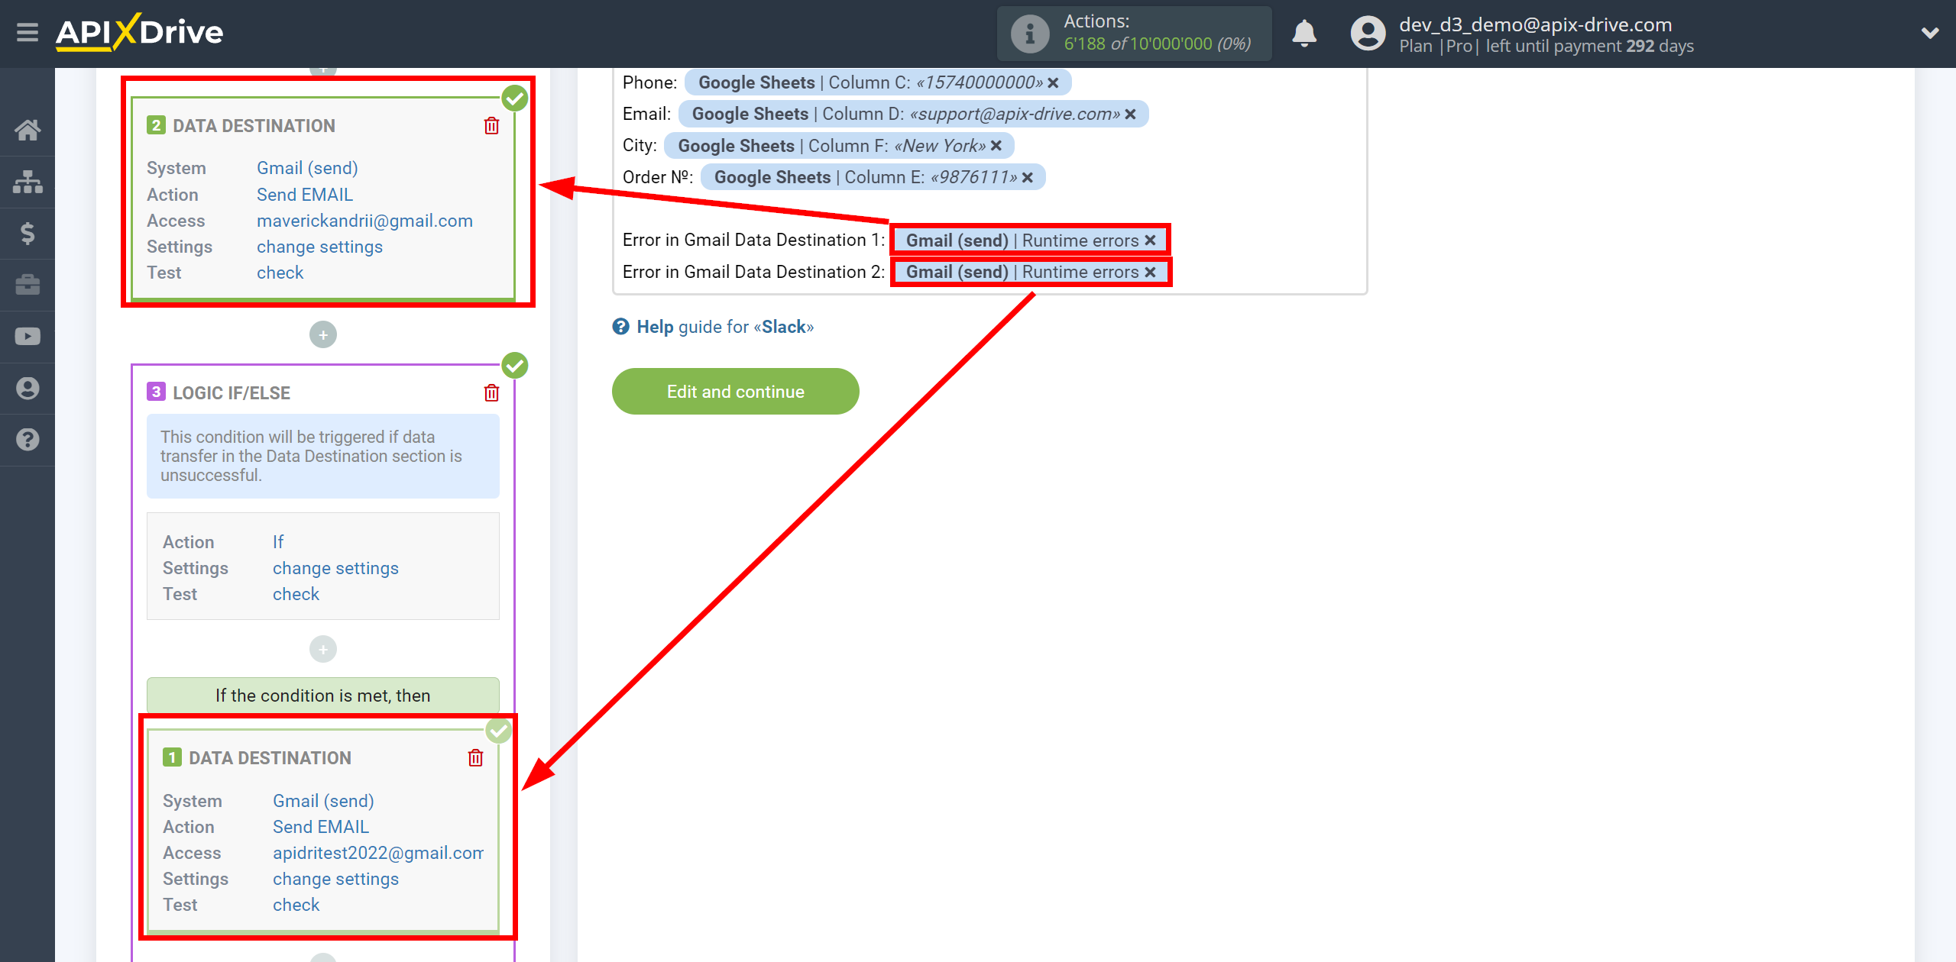Click the delete trash icon on Logic IF/ELSE block
The width and height of the screenshot is (1956, 962).
pos(491,392)
